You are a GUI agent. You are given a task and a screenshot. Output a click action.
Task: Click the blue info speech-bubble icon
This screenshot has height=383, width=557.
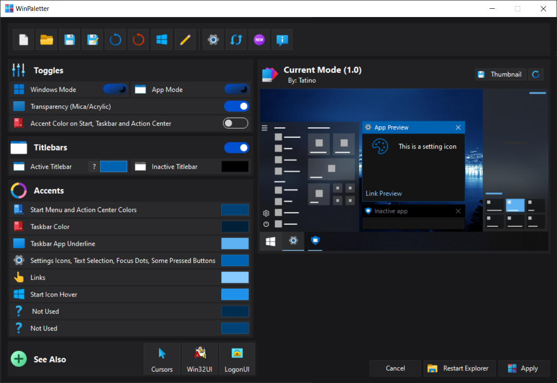(282, 40)
